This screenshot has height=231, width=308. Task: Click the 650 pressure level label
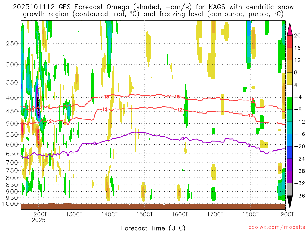[x=12, y=154]
